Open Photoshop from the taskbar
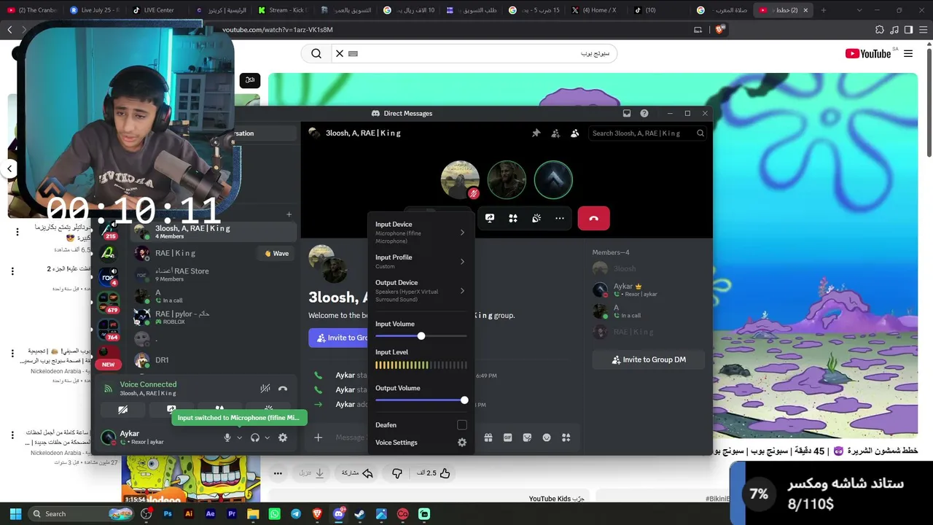The height and width of the screenshot is (525, 933). (168, 514)
